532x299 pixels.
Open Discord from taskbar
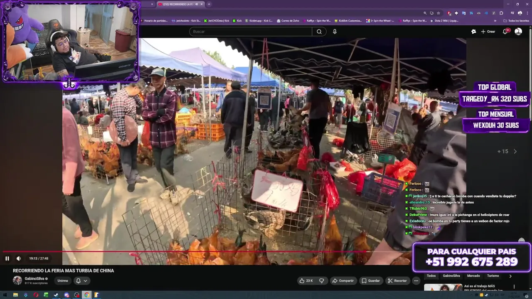coord(66,295)
